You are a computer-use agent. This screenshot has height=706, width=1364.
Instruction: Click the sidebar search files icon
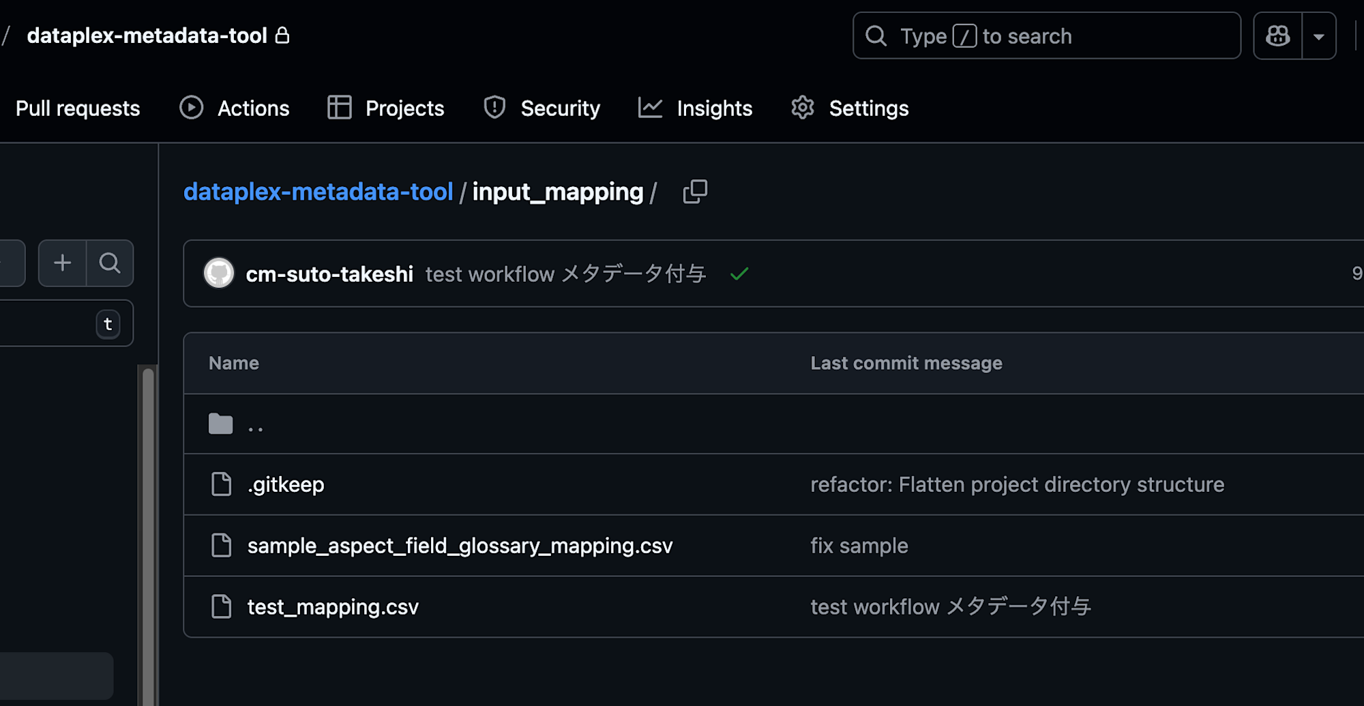click(110, 263)
